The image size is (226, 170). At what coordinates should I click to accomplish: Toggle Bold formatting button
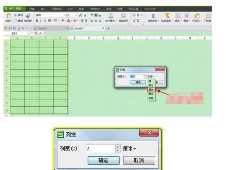coord(36,21)
